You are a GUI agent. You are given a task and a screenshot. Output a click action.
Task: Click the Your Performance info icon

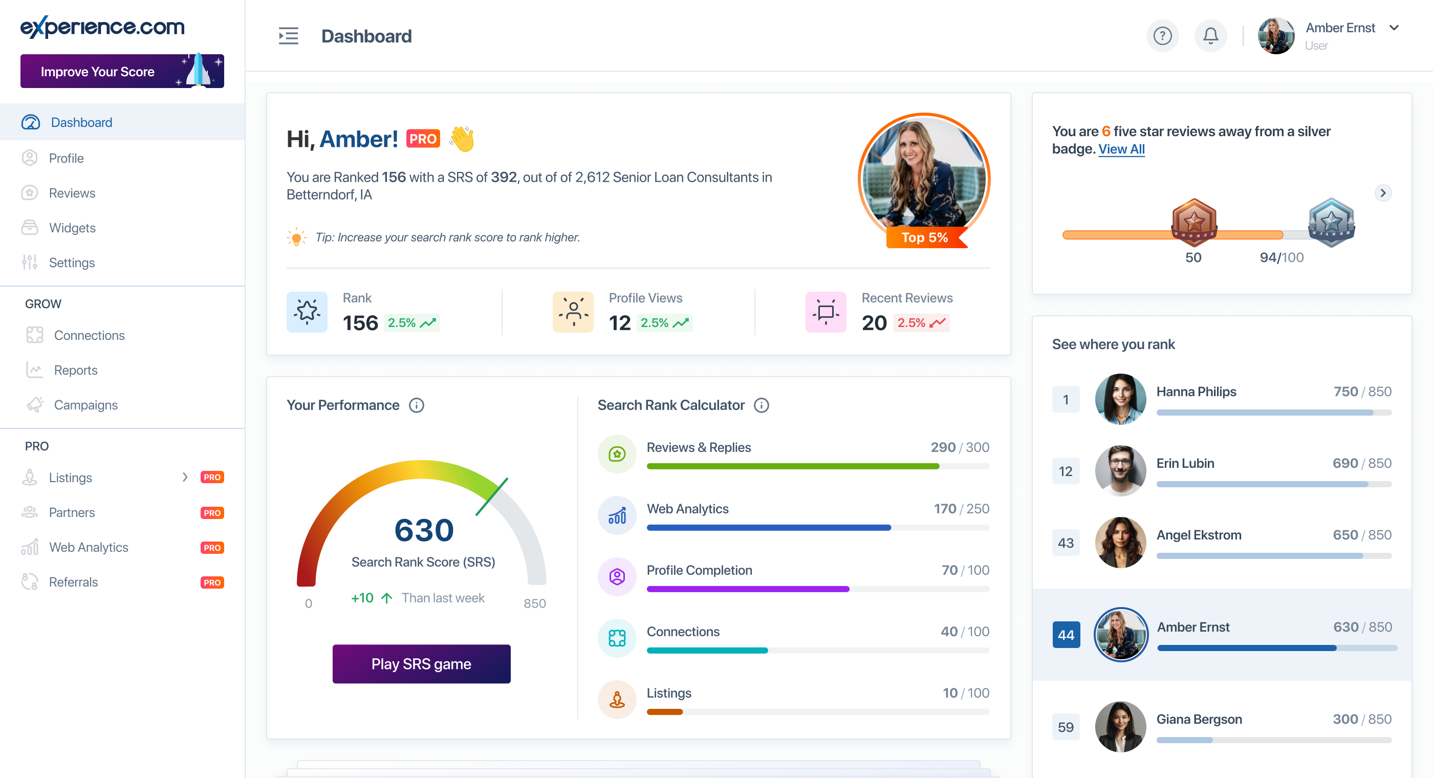tap(416, 405)
